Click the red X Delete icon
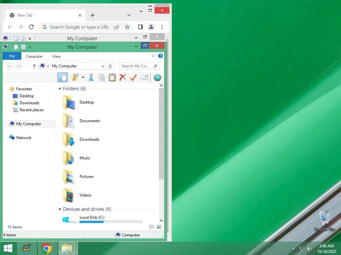 coord(123,77)
